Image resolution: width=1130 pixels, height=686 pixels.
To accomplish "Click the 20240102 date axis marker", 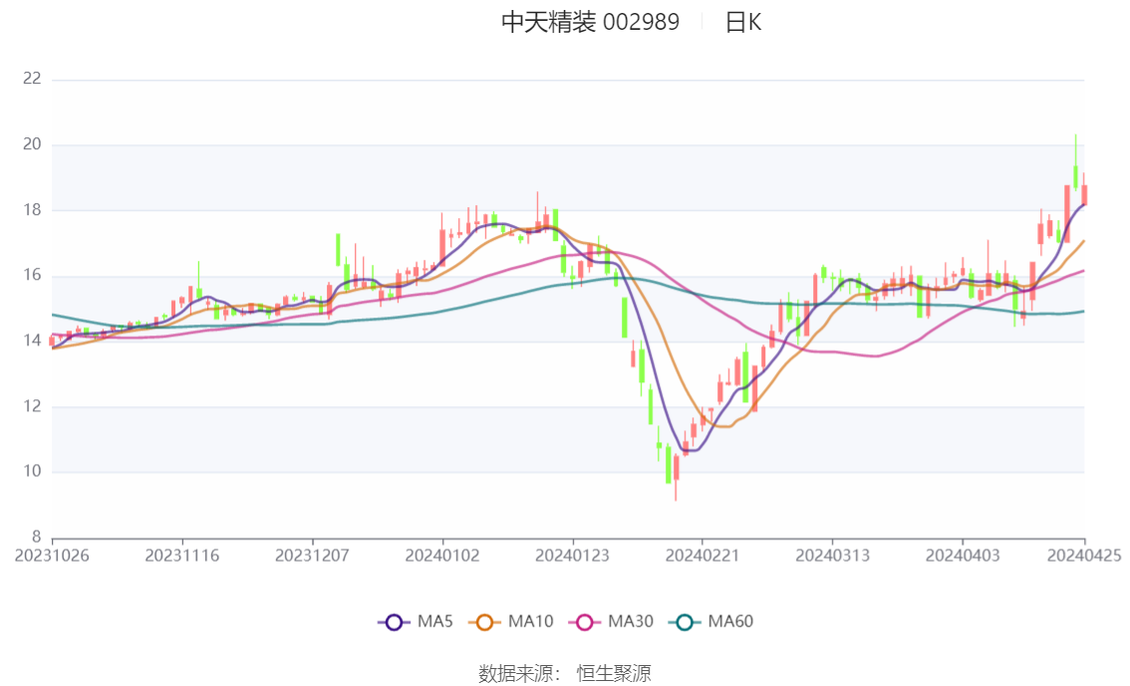I will click(442, 556).
